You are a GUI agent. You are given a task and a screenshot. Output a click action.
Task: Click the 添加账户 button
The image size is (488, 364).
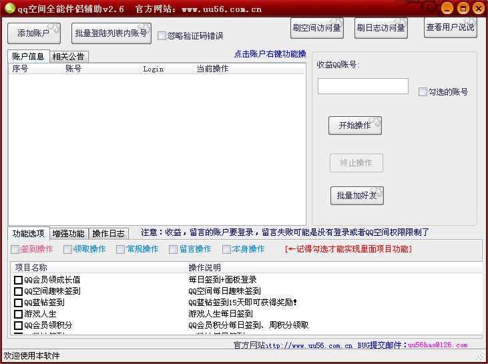pyautogui.click(x=34, y=33)
